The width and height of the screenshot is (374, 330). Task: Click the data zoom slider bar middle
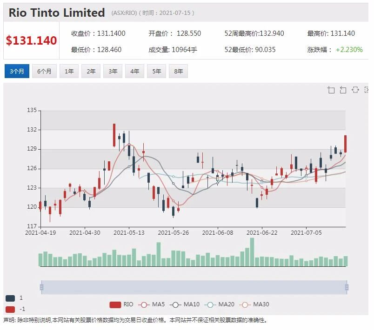(194, 287)
